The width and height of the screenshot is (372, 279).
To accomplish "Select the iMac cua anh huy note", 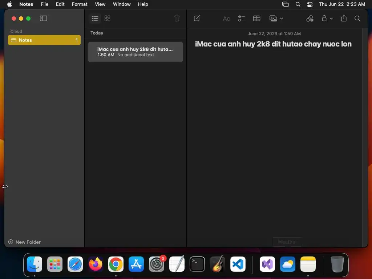I will click(x=136, y=52).
